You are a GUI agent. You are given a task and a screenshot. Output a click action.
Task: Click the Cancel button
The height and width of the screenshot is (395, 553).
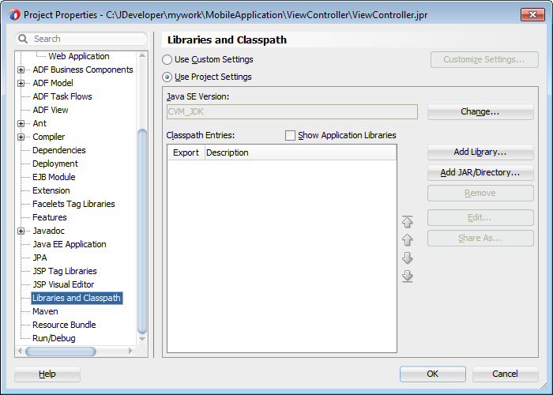pyautogui.click(x=505, y=374)
